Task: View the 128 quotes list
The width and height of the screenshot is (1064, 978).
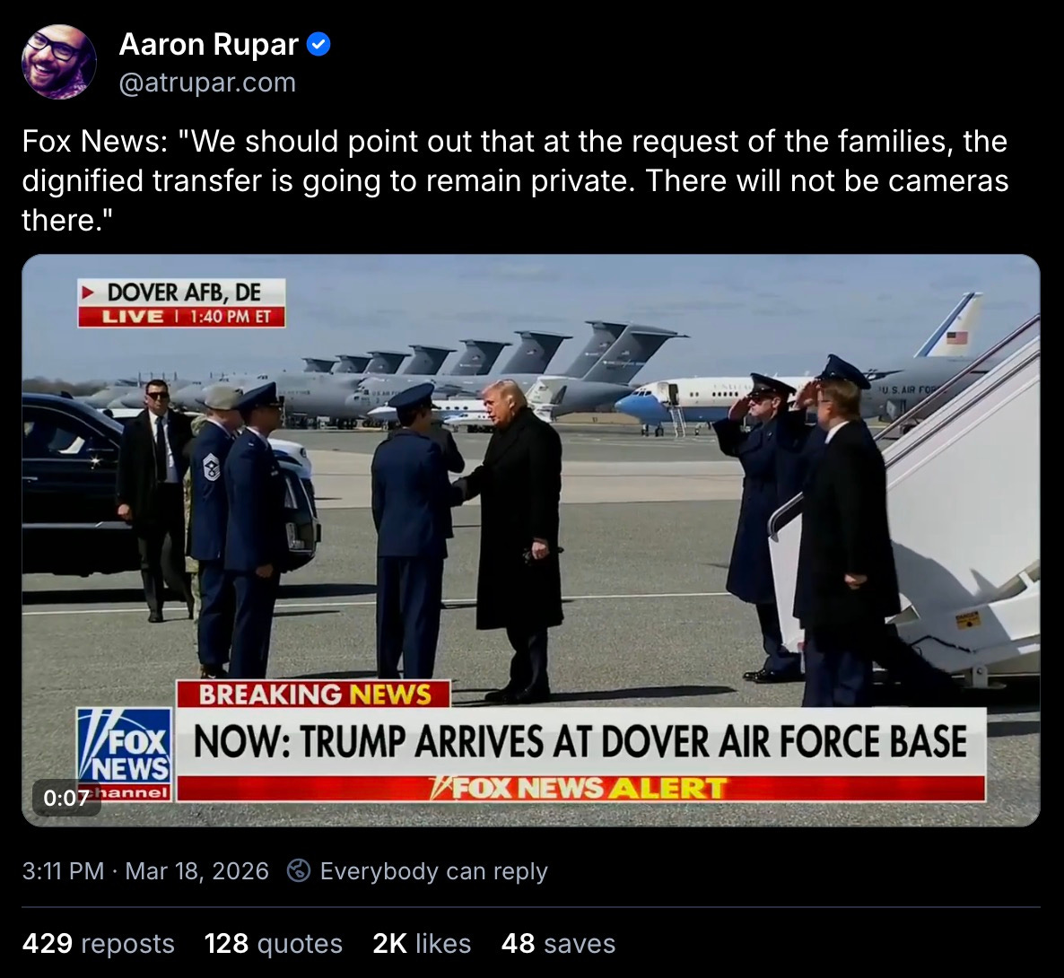Action: (x=274, y=943)
